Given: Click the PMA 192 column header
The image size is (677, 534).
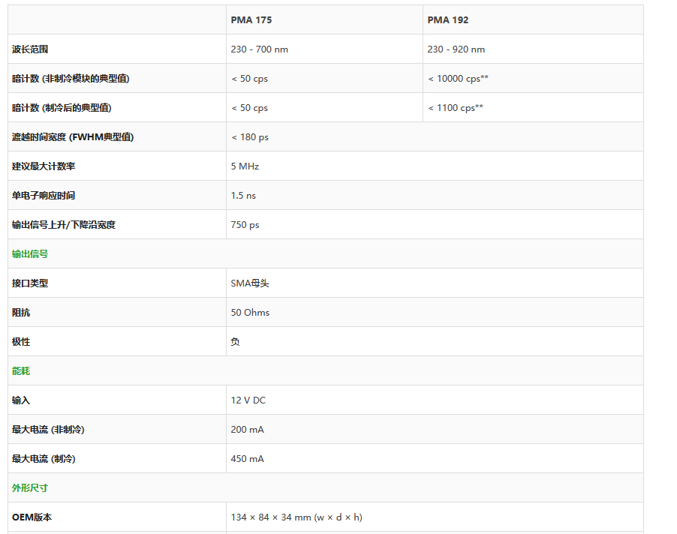Looking at the screenshot, I should tap(448, 20).
